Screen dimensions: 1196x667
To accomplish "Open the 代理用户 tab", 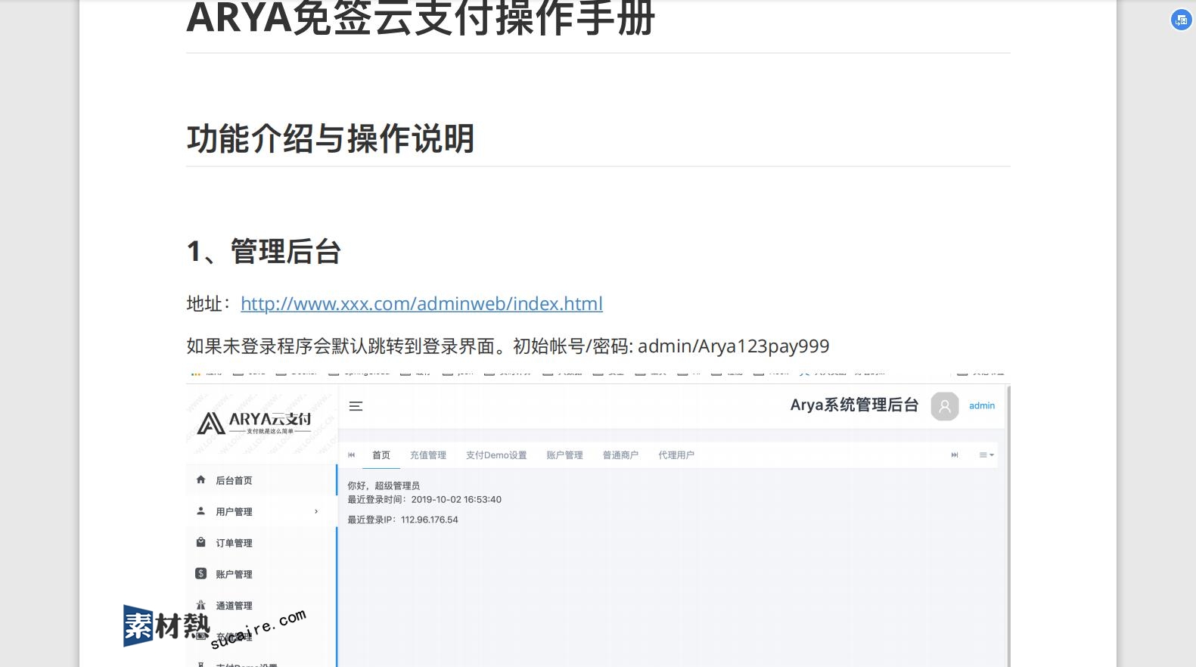I will [x=676, y=455].
